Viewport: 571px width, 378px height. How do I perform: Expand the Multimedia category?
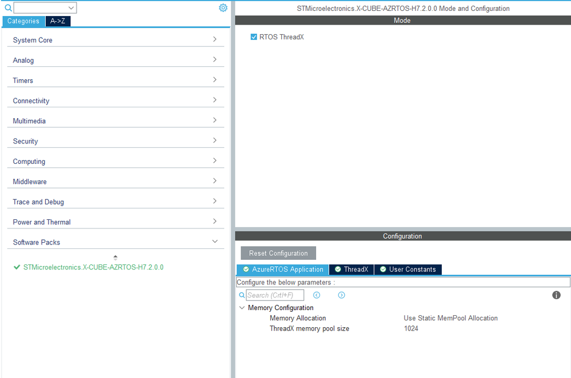tap(115, 120)
